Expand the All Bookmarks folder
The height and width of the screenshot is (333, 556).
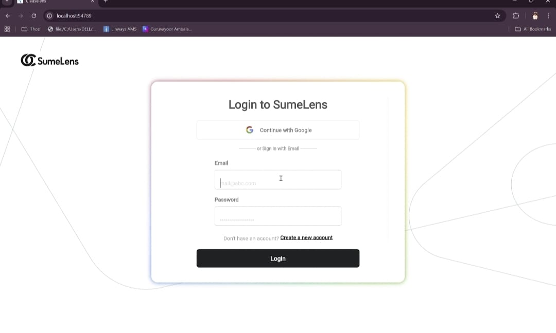click(x=533, y=29)
